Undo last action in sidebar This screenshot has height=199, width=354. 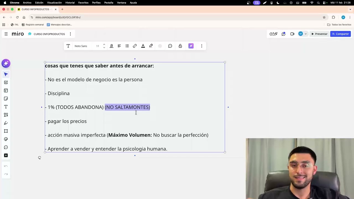click(x=6, y=166)
